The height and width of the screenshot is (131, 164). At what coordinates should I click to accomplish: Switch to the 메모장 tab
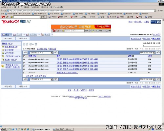coord(46,35)
